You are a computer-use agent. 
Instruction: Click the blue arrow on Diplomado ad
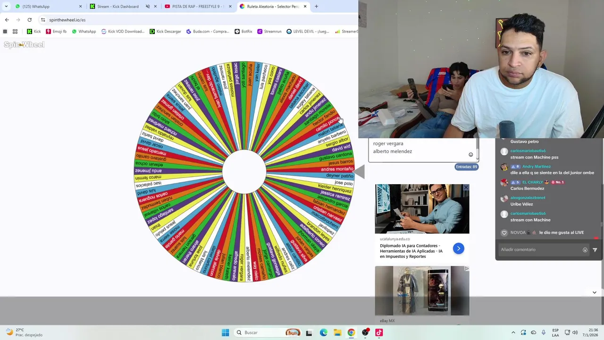coord(458,248)
